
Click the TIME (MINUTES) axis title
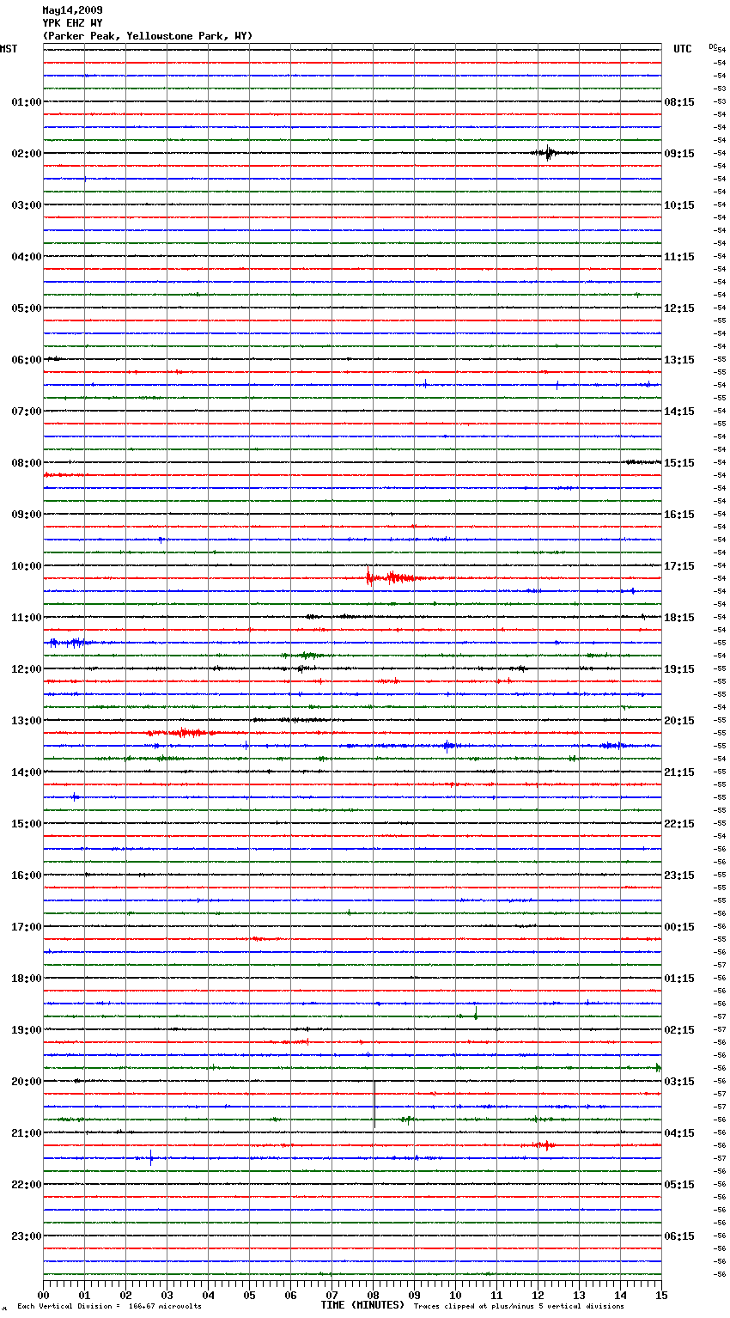pos(362,1305)
